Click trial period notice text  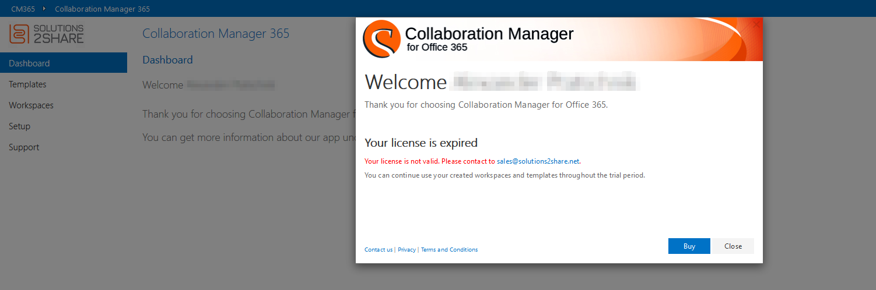click(504, 175)
